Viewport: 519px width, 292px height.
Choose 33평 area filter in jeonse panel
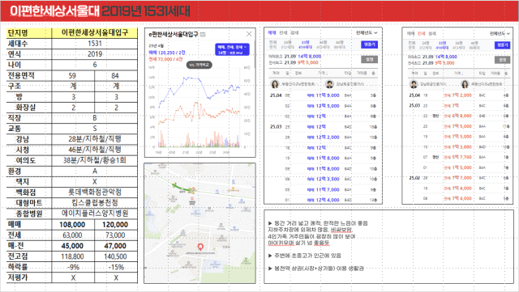tap(442, 45)
